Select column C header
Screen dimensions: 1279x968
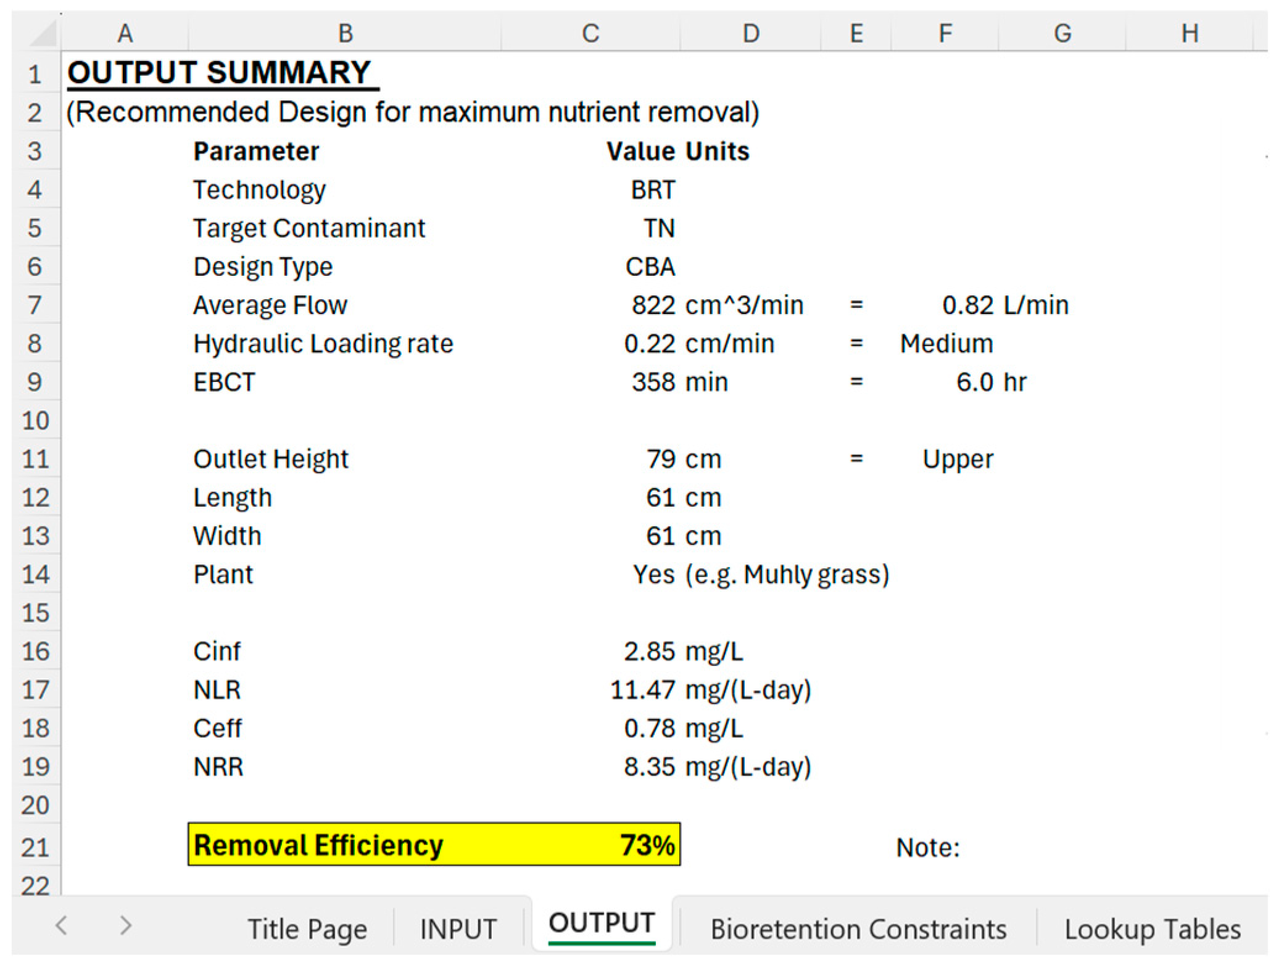click(x=590, y=33)
